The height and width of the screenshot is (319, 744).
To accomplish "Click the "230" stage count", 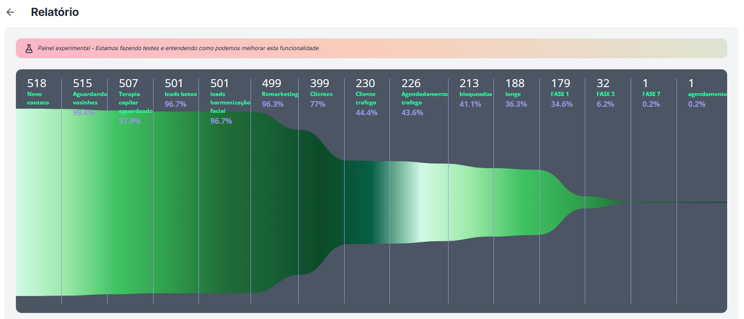I will [365, 83].
